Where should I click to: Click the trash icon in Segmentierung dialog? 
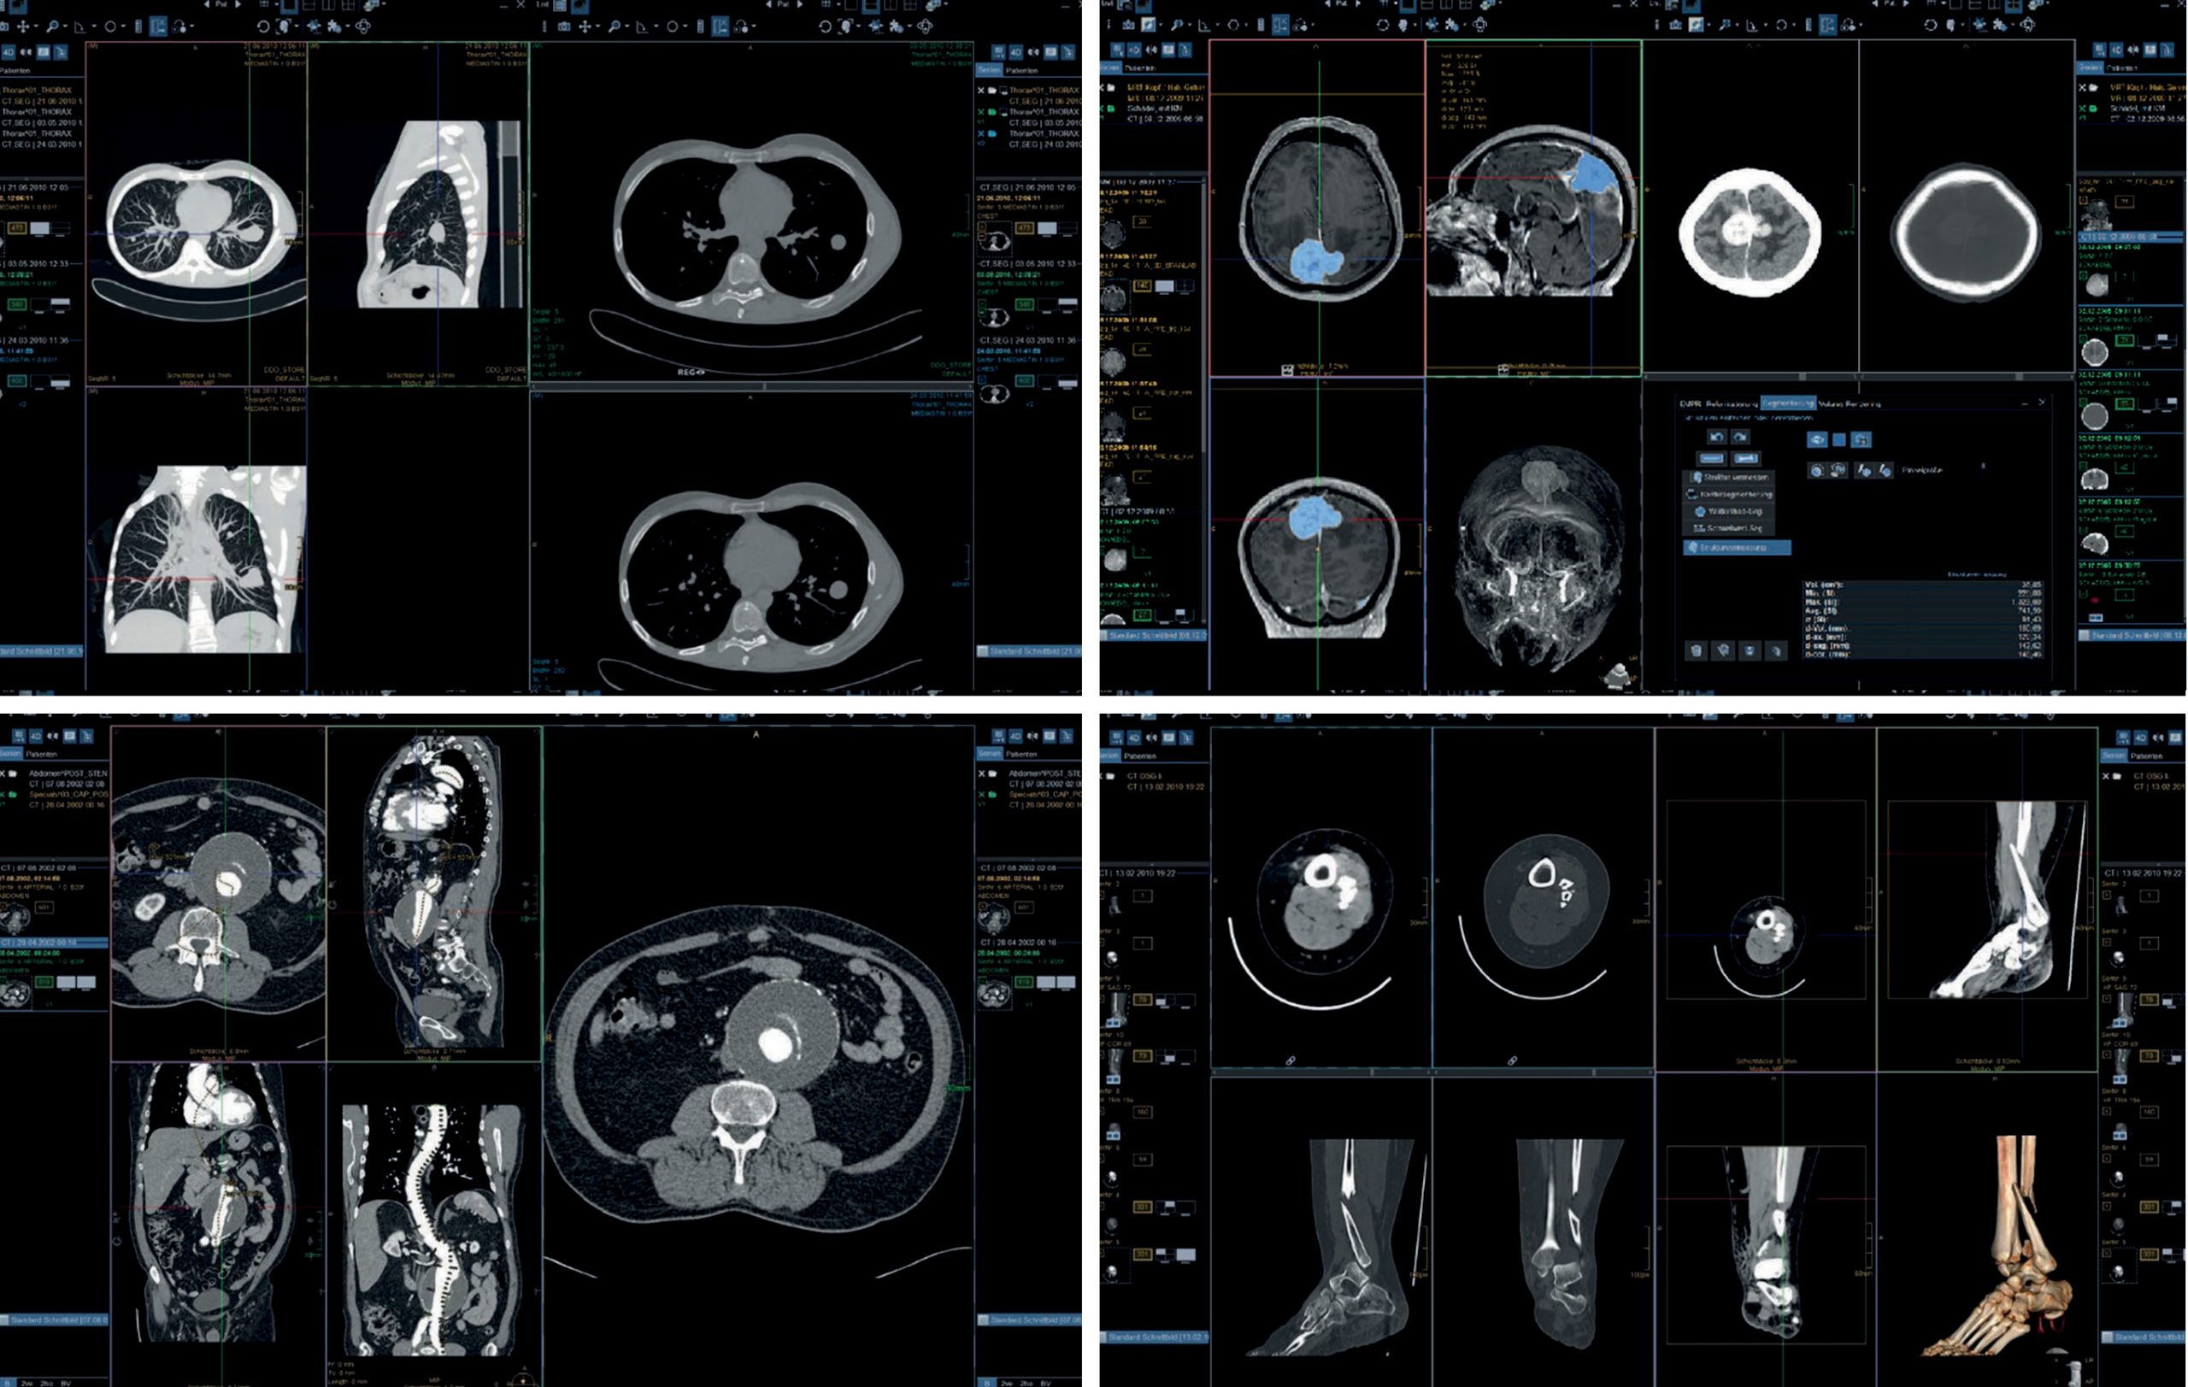click(1697, 651)
